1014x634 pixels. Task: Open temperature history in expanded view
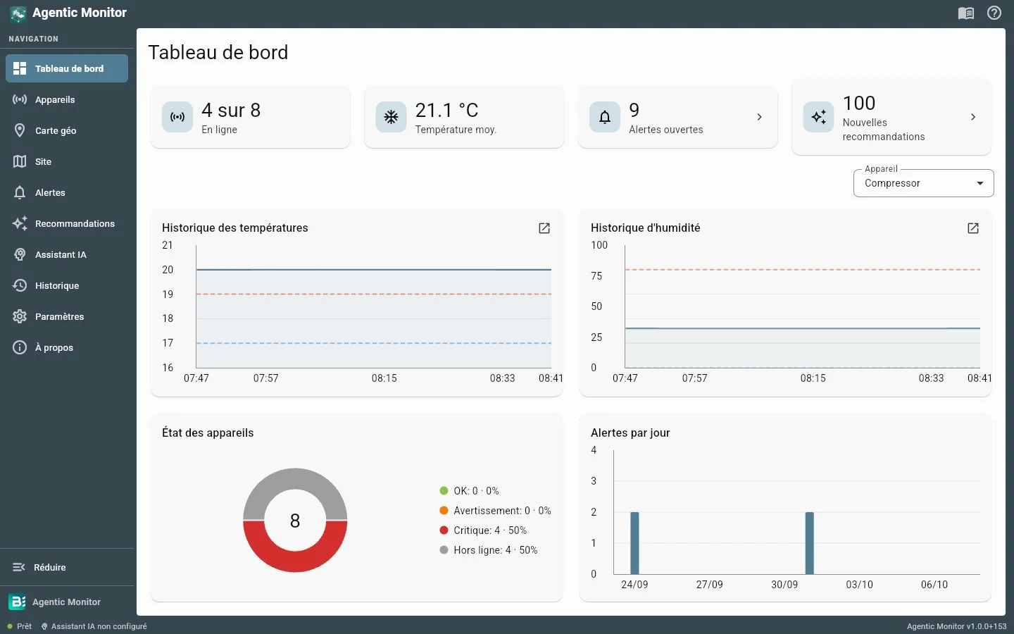(x=544, y=228)
